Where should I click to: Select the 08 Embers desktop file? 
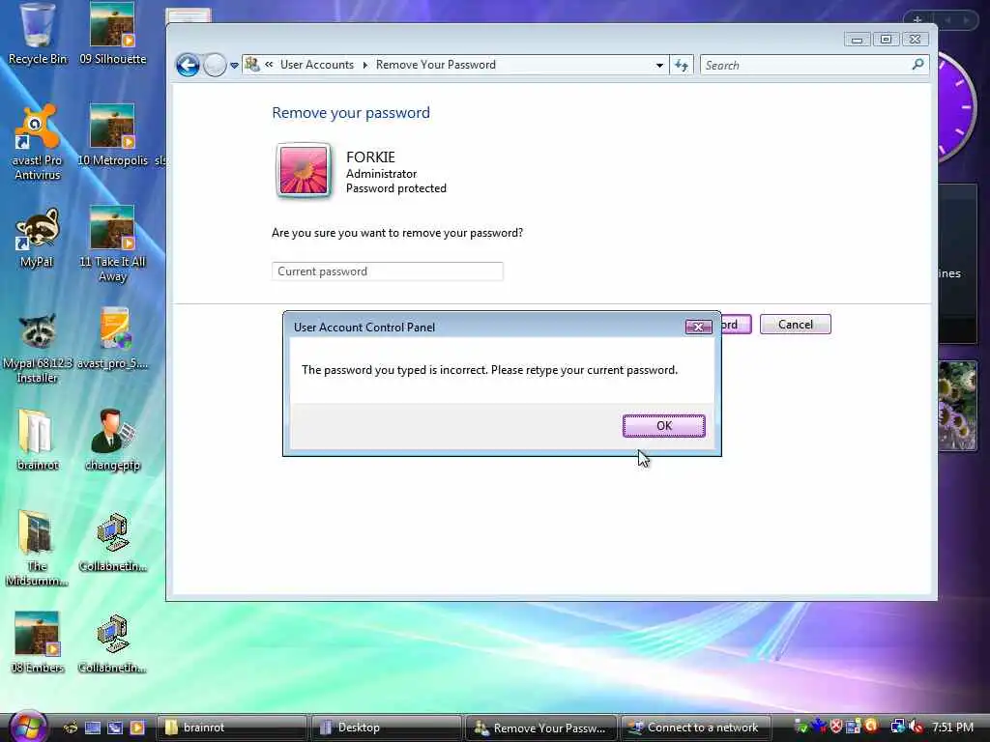(38, 642)
